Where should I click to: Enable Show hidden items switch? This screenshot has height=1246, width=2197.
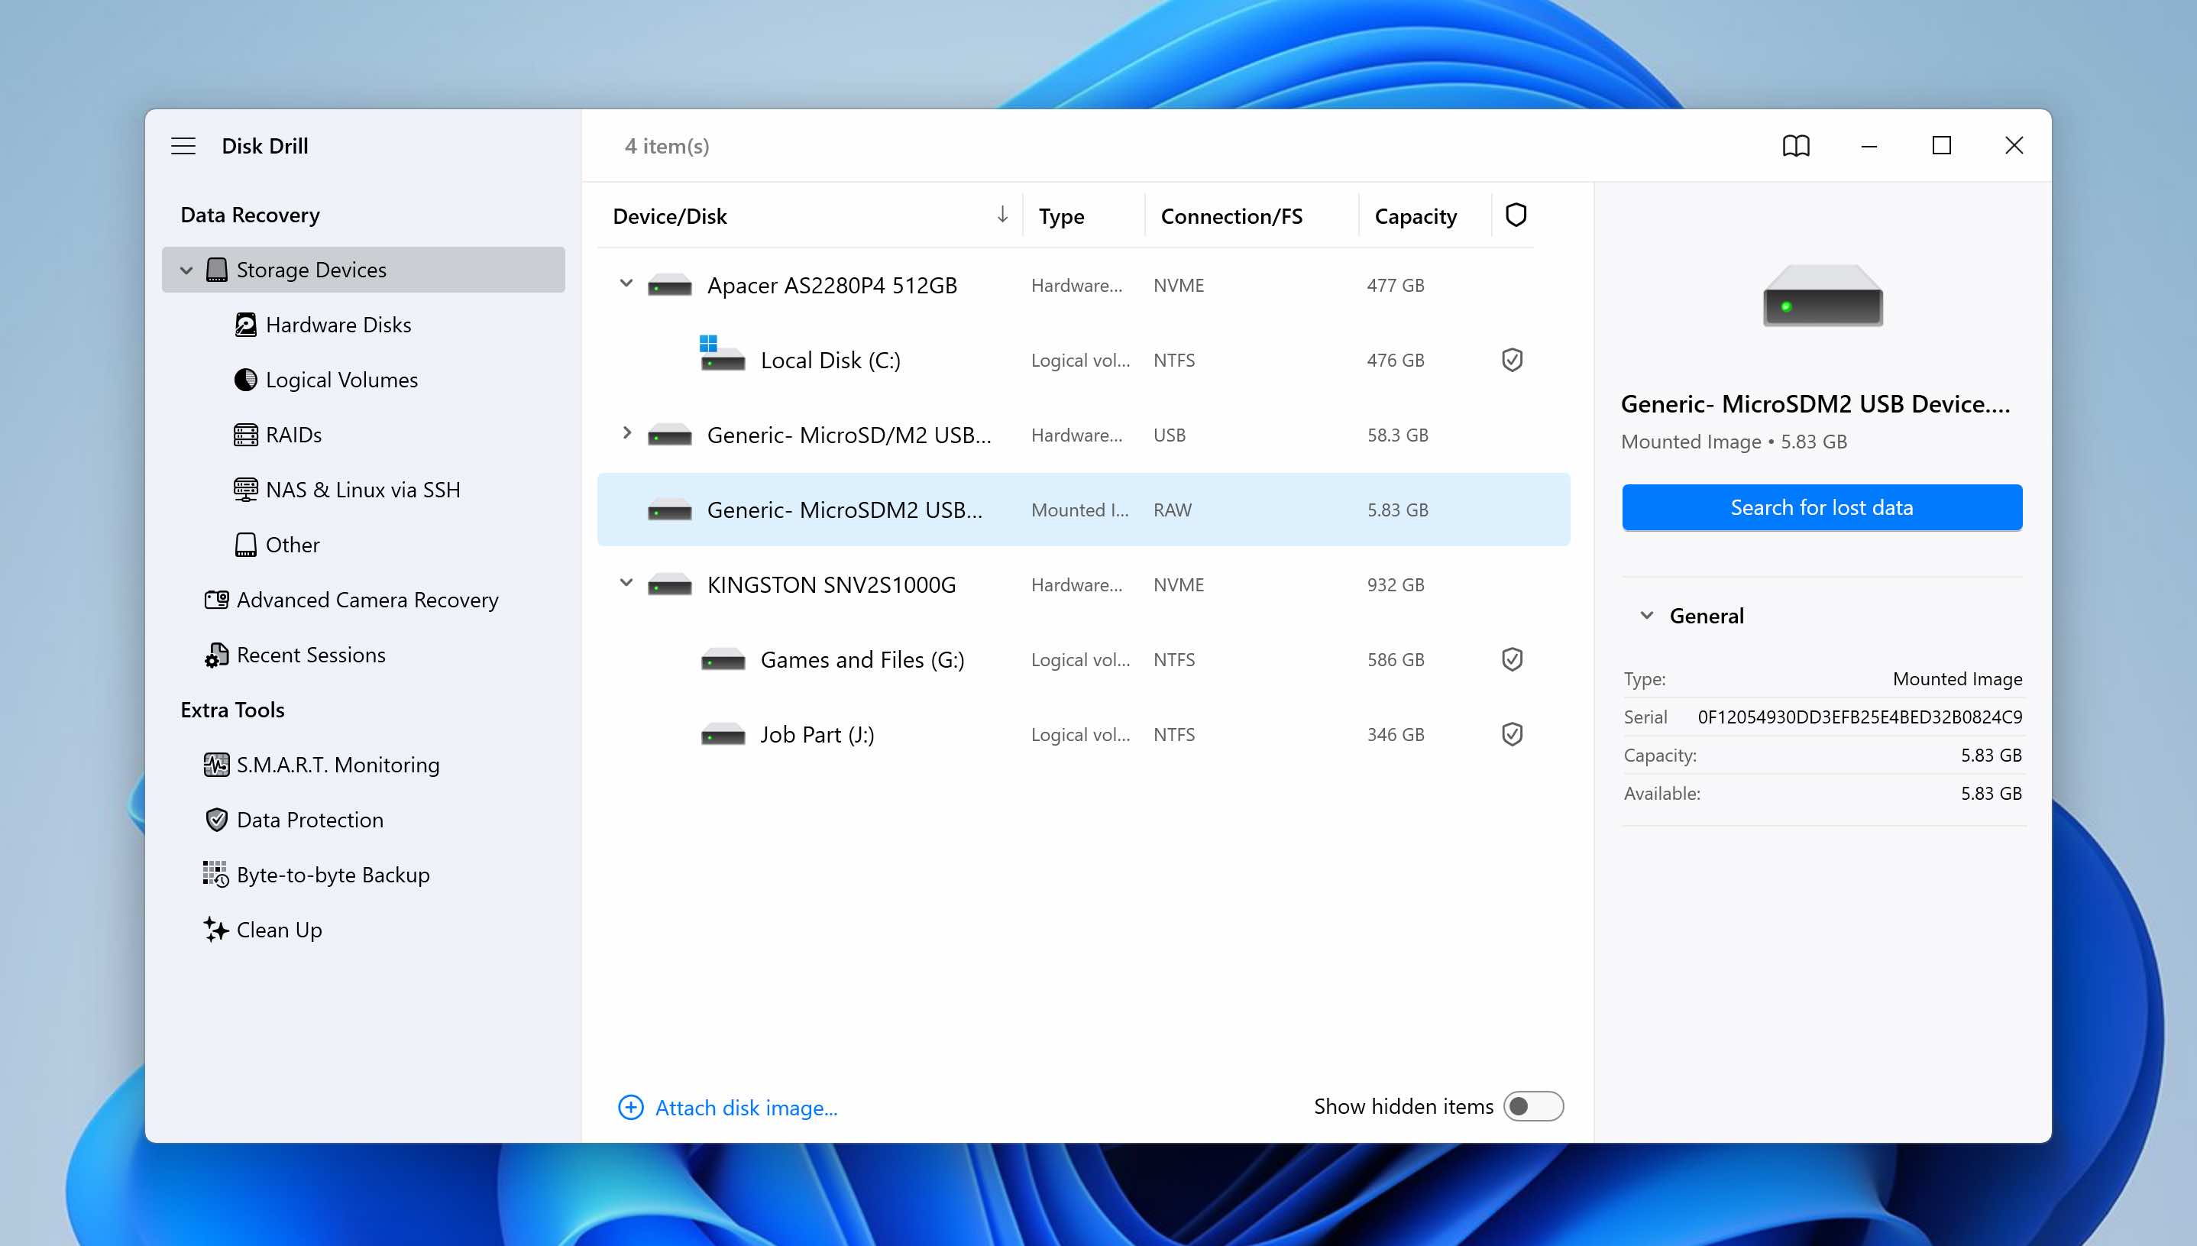(1533, 1105)
